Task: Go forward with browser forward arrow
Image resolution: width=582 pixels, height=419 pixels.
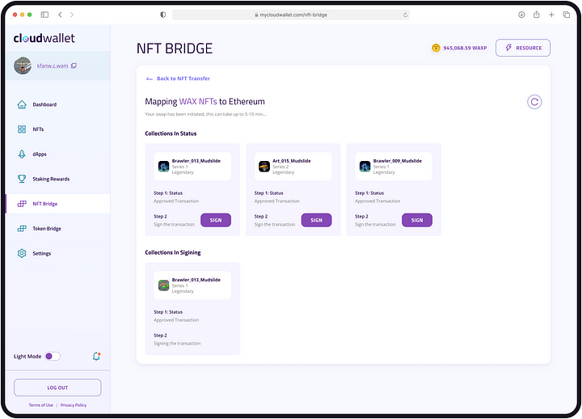Action: click(x=72, y=15)
